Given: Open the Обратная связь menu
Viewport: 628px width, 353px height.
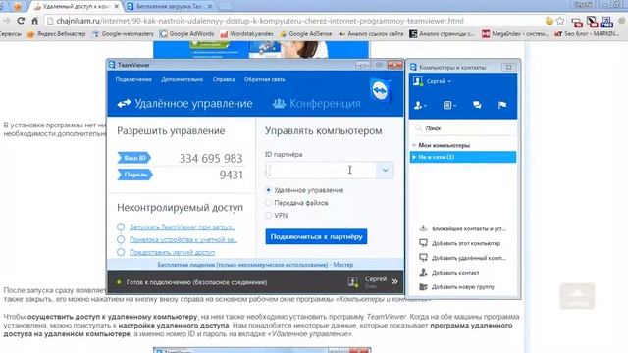Looking at the screenshot, I should click(265, 79).
